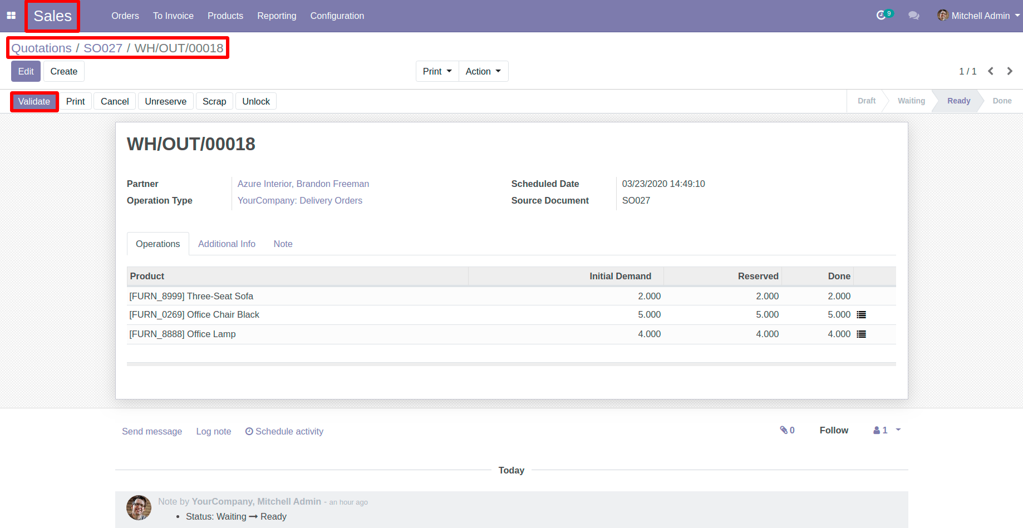Cancel the transfer
The image size is (1023, 528).
(x=115, y=101)
